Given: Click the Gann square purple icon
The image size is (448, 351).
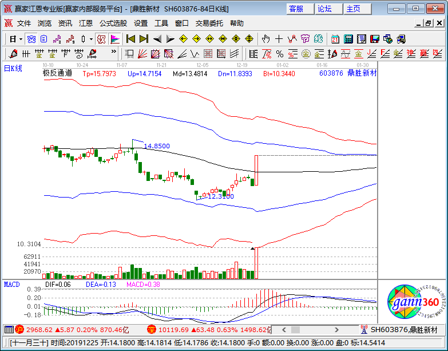Looking at the screenshot, I should pos(156,53).
